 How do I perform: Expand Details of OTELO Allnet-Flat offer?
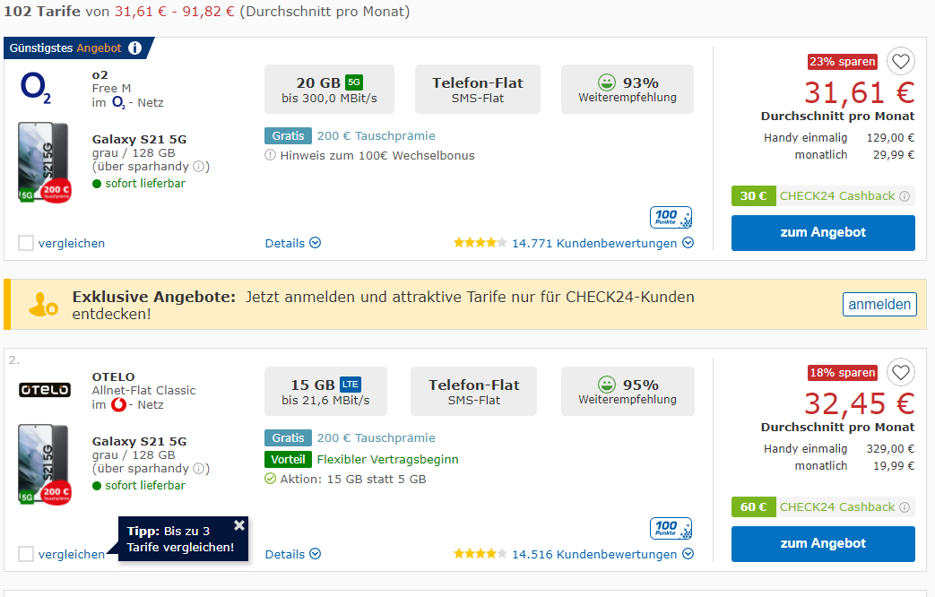[x=293, y=555]
